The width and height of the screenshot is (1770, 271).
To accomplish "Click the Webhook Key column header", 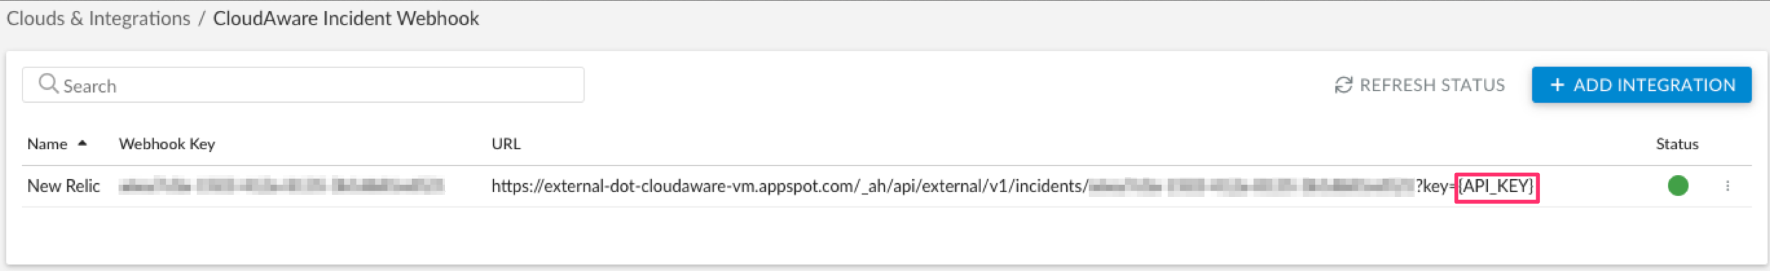I will [x=167, y=144].
